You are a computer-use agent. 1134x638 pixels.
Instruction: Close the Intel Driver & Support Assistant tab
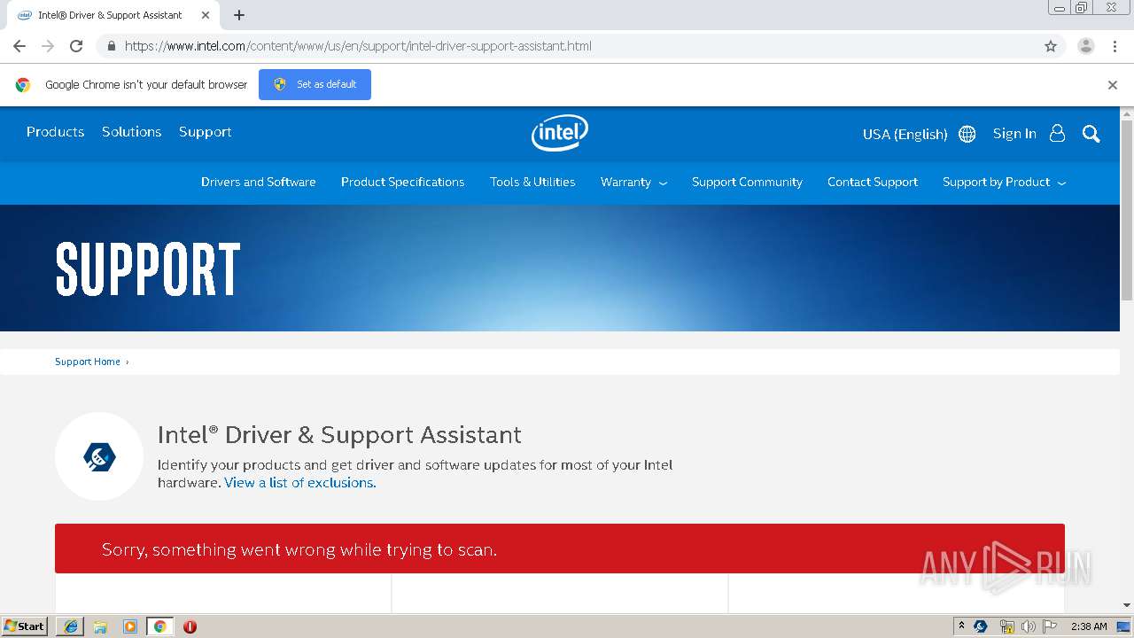205,15
